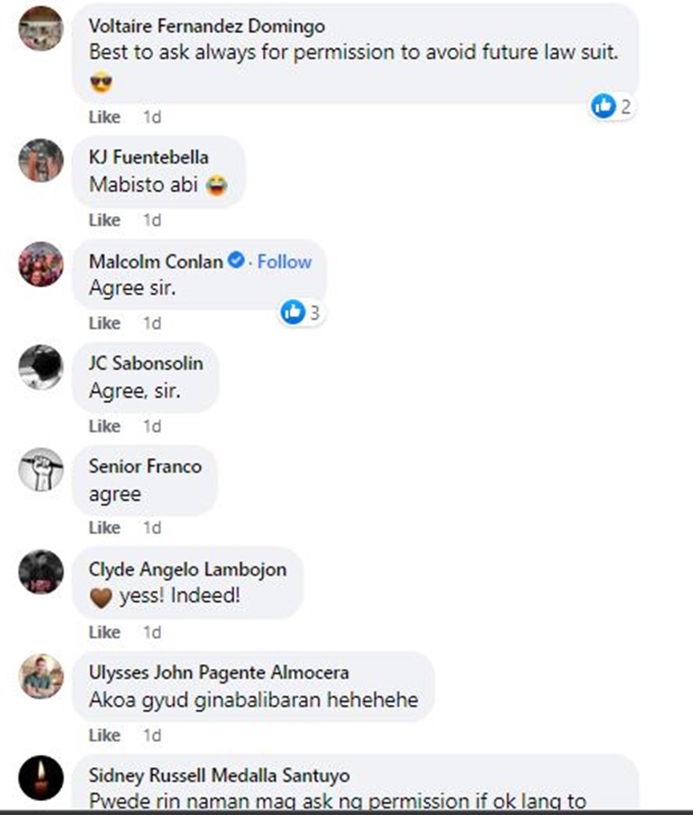View like reactions on Voltaire's comment
Viewport: 693px width, 815px height.
[x=612, y=106]
